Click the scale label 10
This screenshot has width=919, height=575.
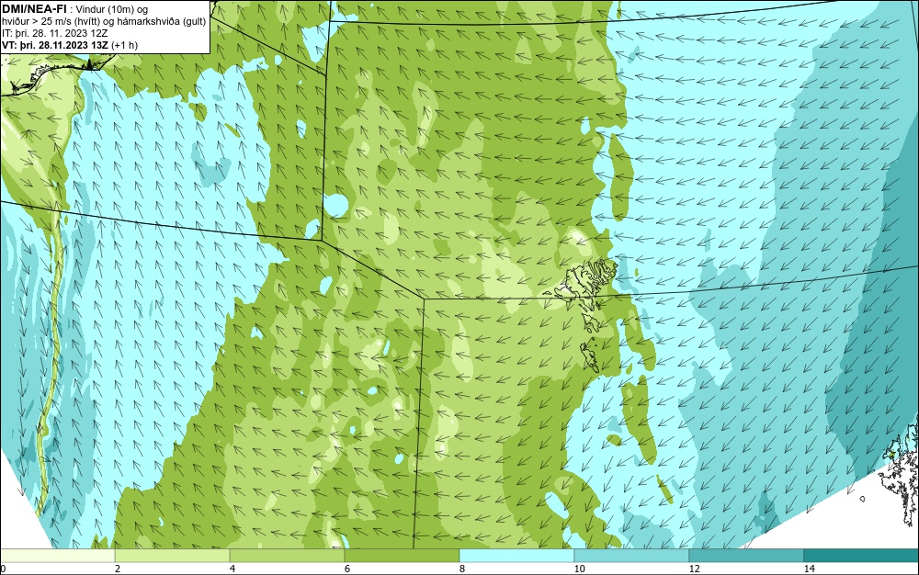pos(580,569)
